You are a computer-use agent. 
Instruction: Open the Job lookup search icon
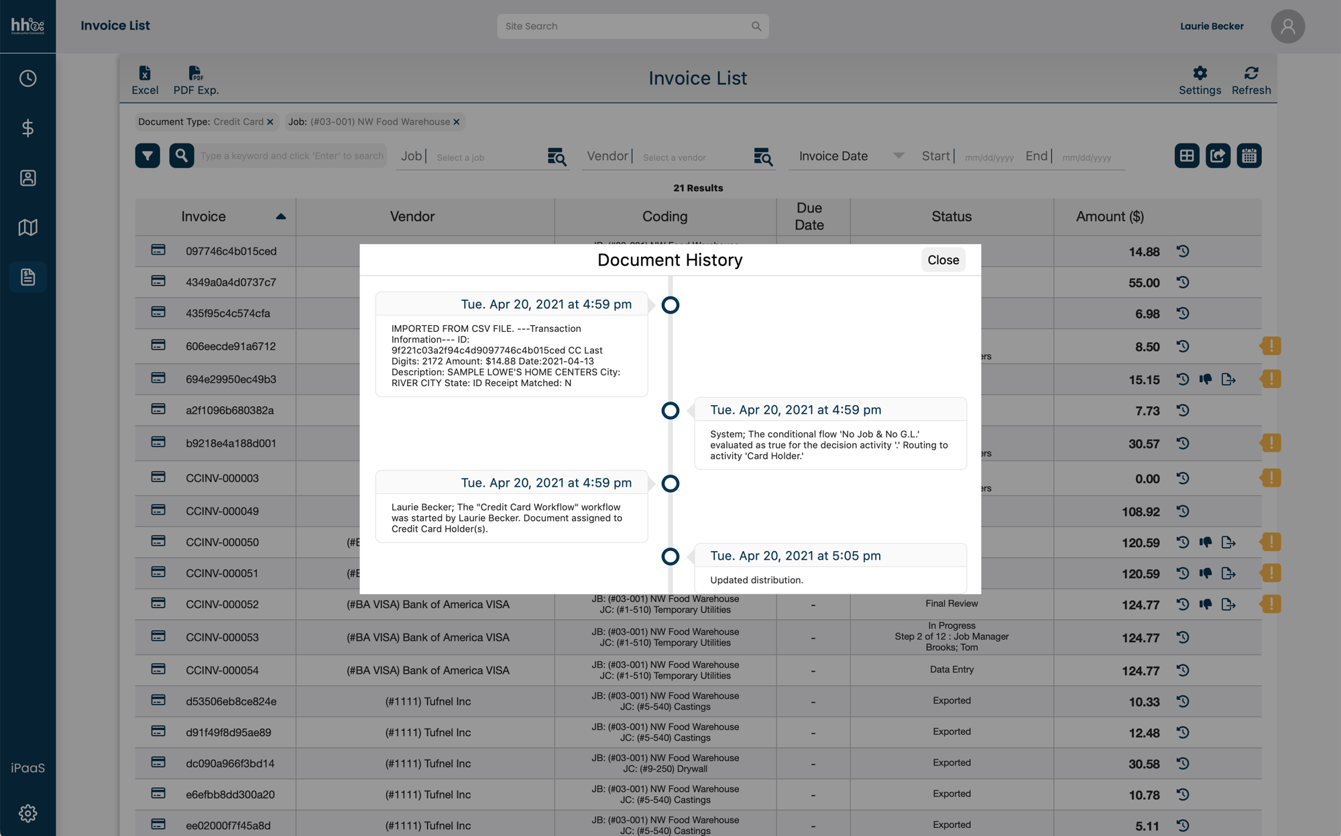click(557, 157)
